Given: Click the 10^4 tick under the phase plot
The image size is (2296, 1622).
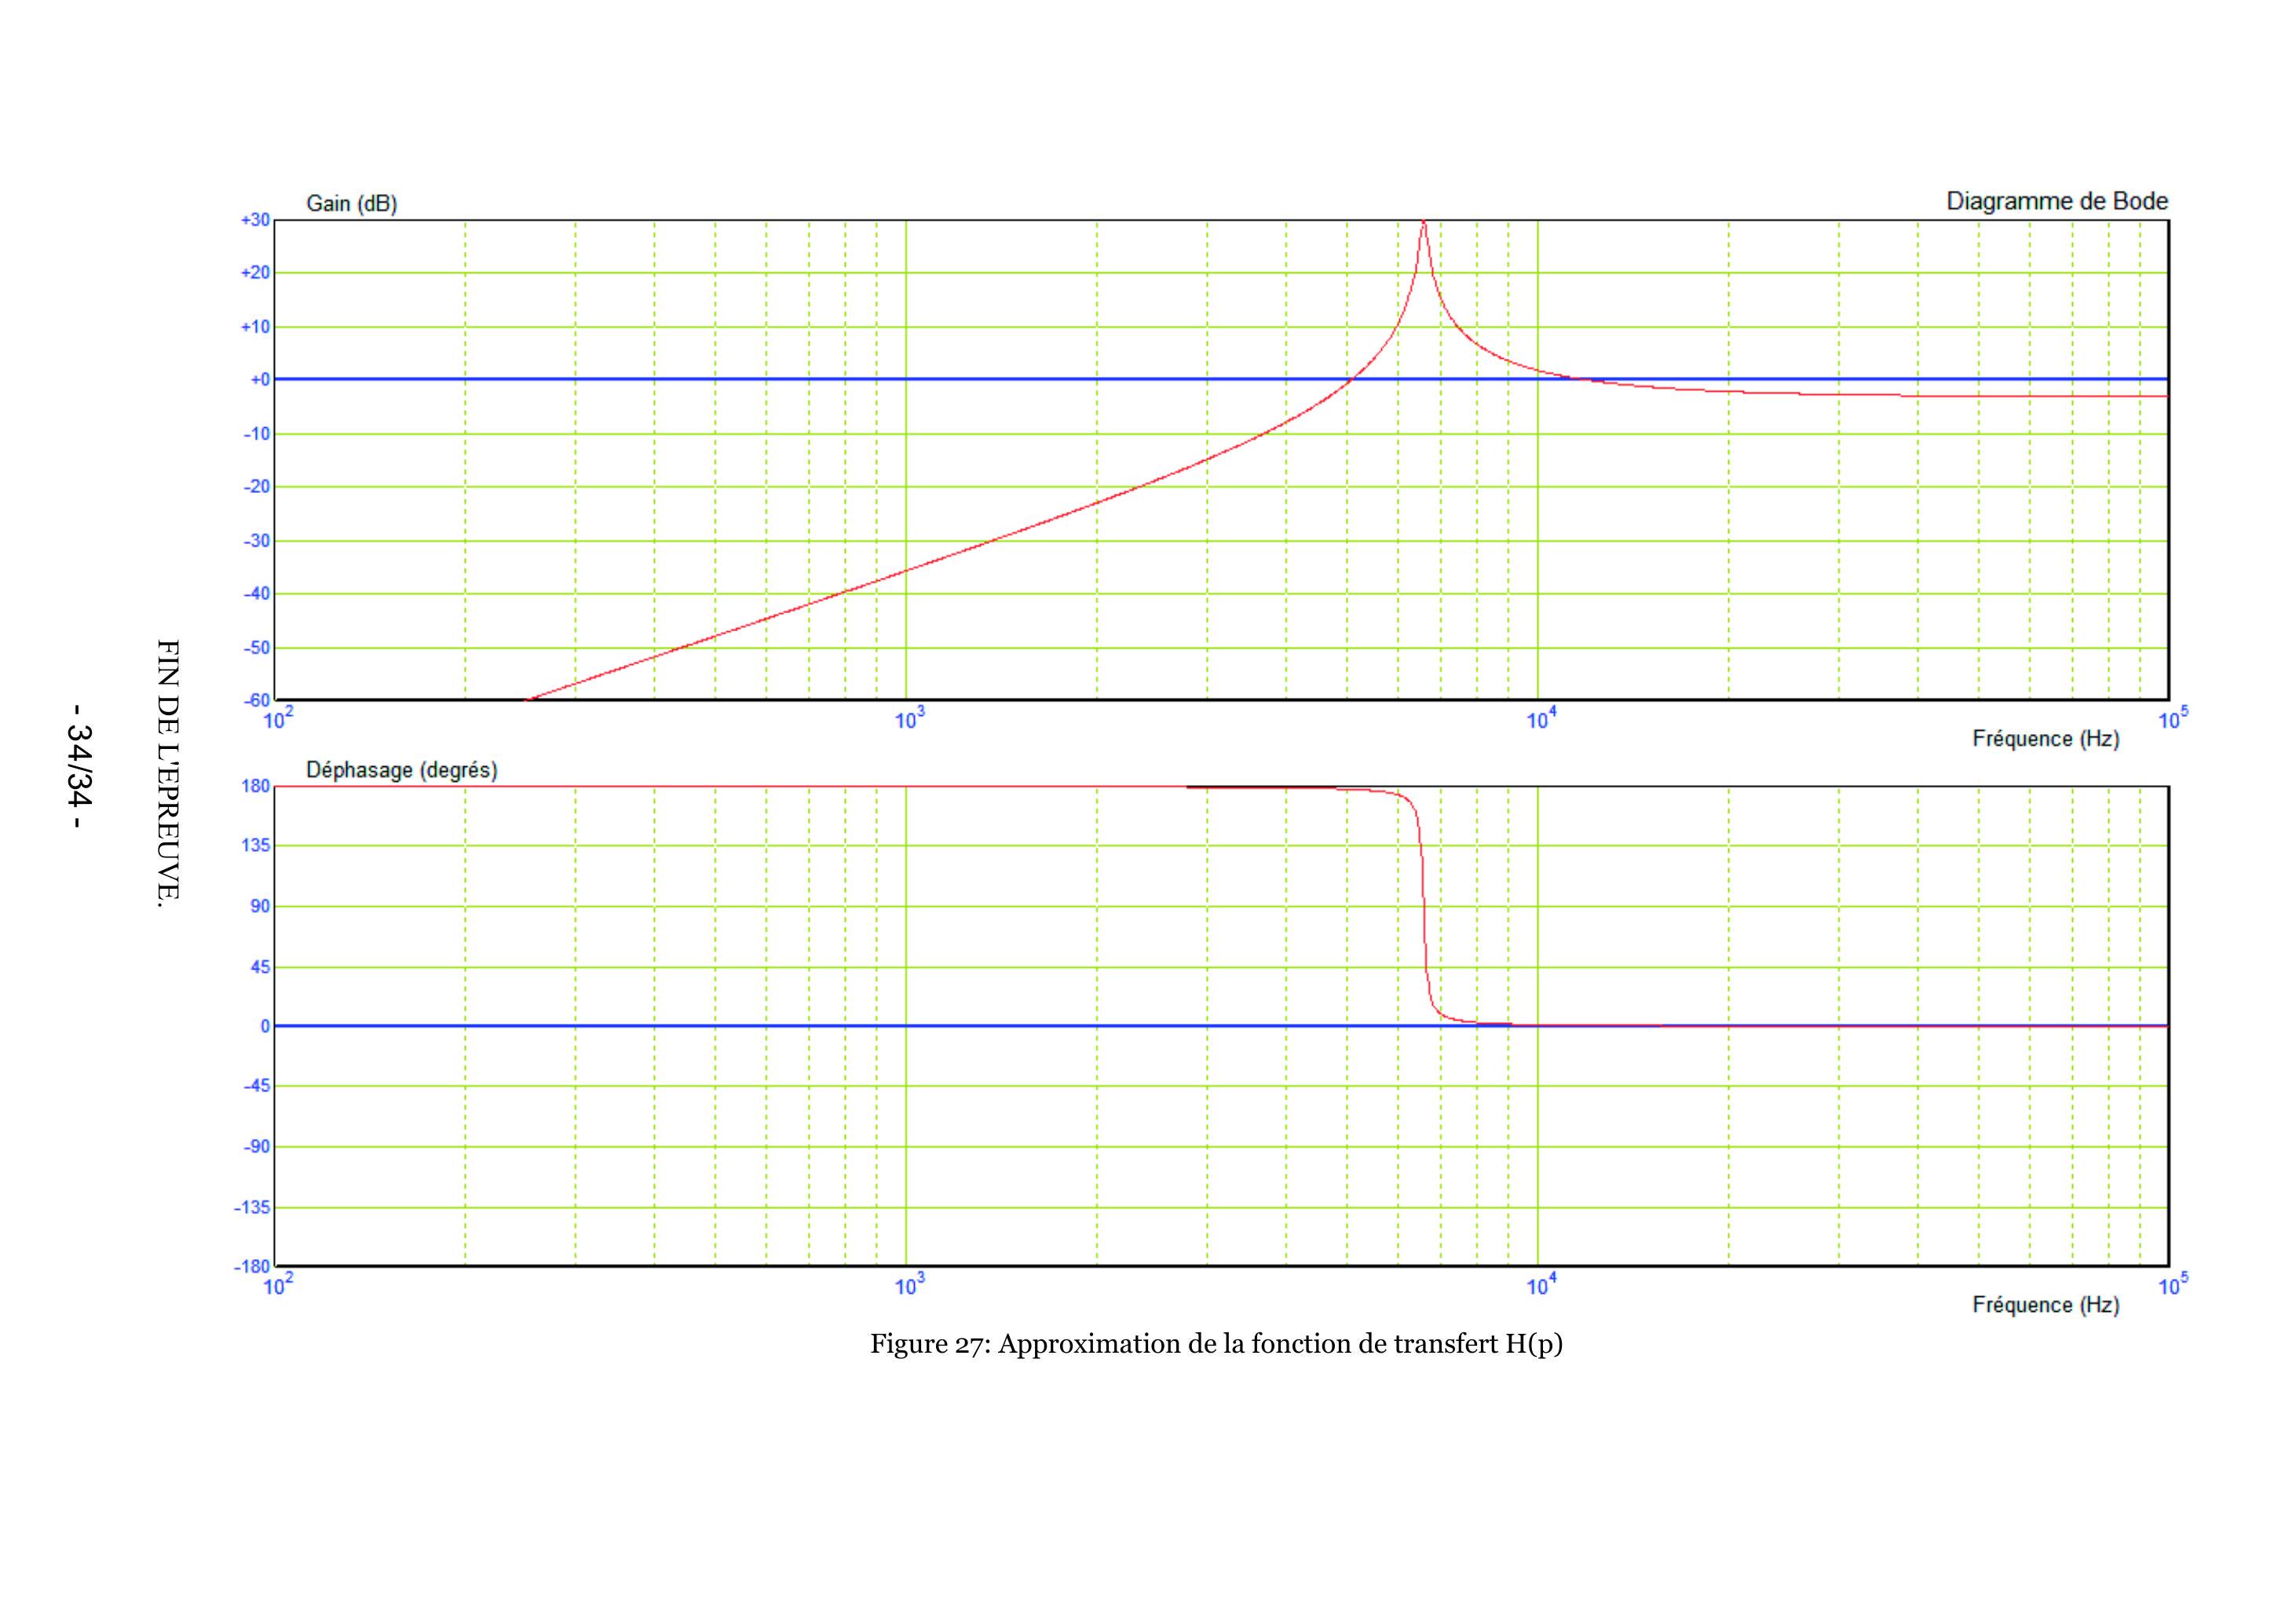Looking at the screenshot, I should (1541, 1286).
